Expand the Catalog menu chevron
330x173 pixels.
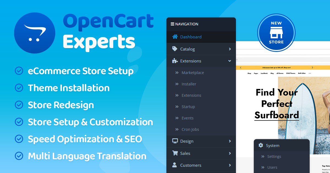(x=230, y=49)
